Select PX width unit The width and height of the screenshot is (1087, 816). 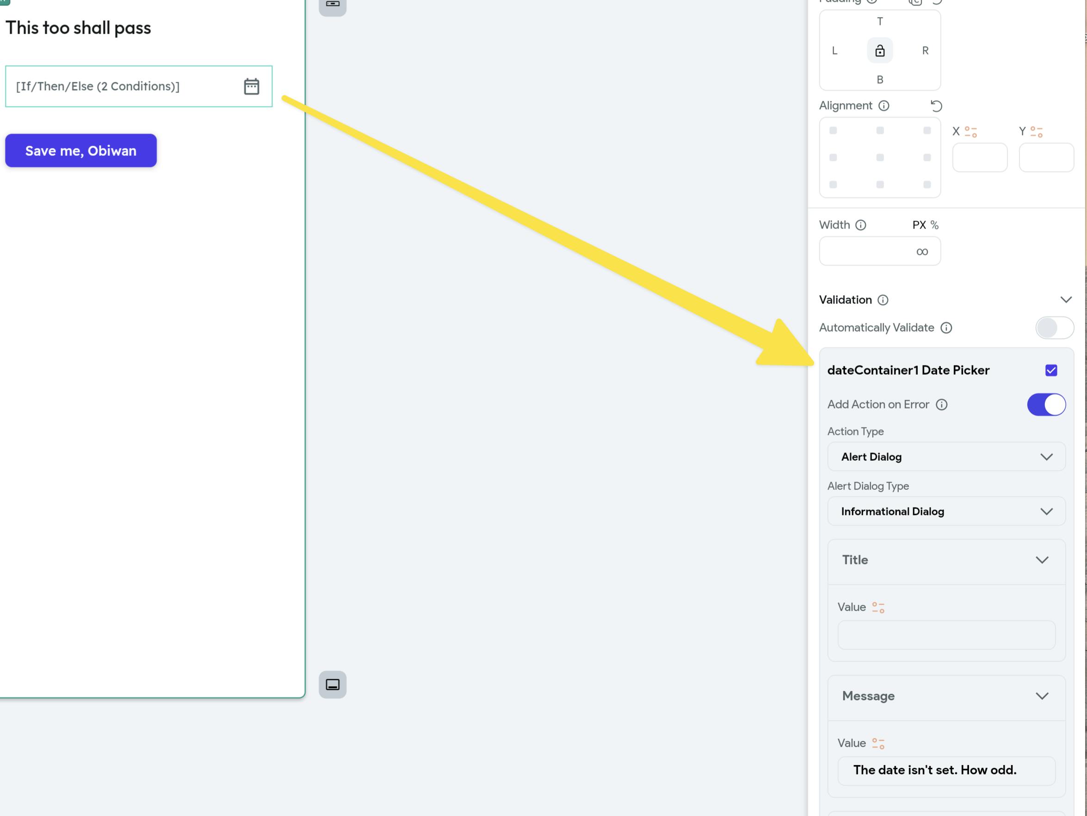point(919,225)
